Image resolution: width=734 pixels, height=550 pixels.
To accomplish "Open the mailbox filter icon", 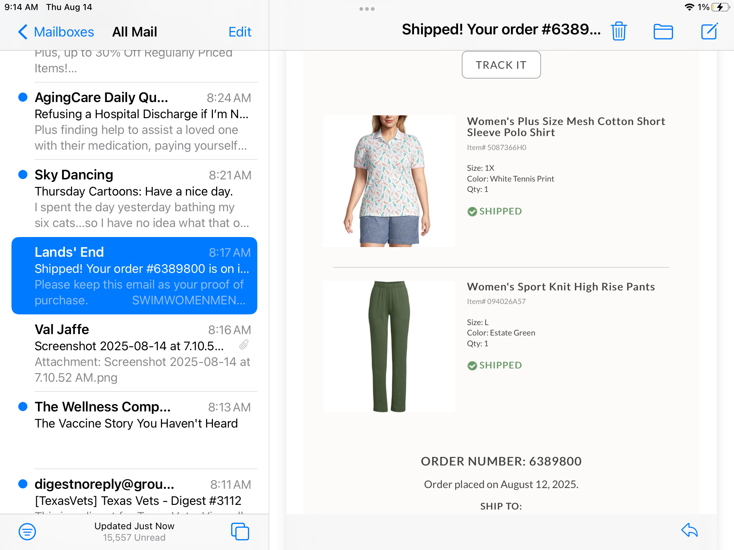I will (27, 531).
